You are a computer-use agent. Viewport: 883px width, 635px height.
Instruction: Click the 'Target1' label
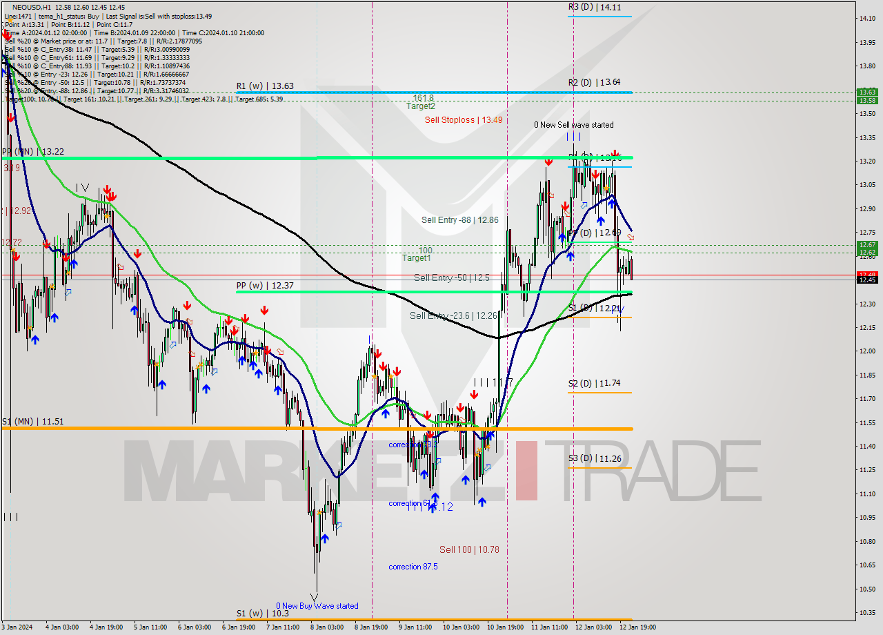tap(417, 258)
